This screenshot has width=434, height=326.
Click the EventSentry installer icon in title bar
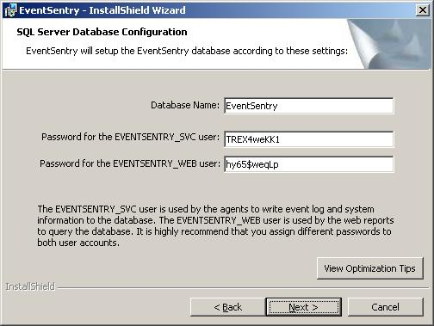[10, 10]
